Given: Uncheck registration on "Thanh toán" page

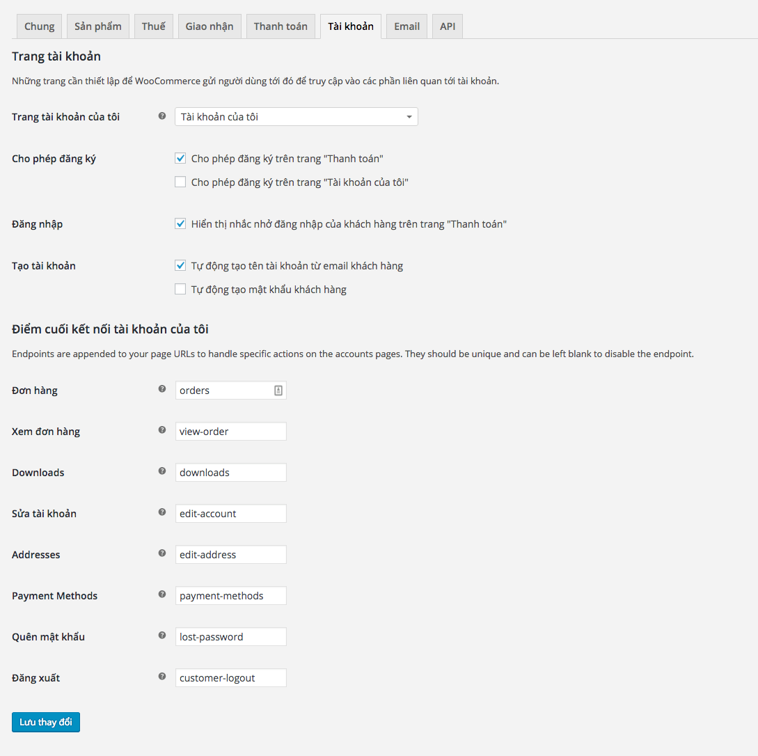Looking at the screenshot, I should pos(180,158).
